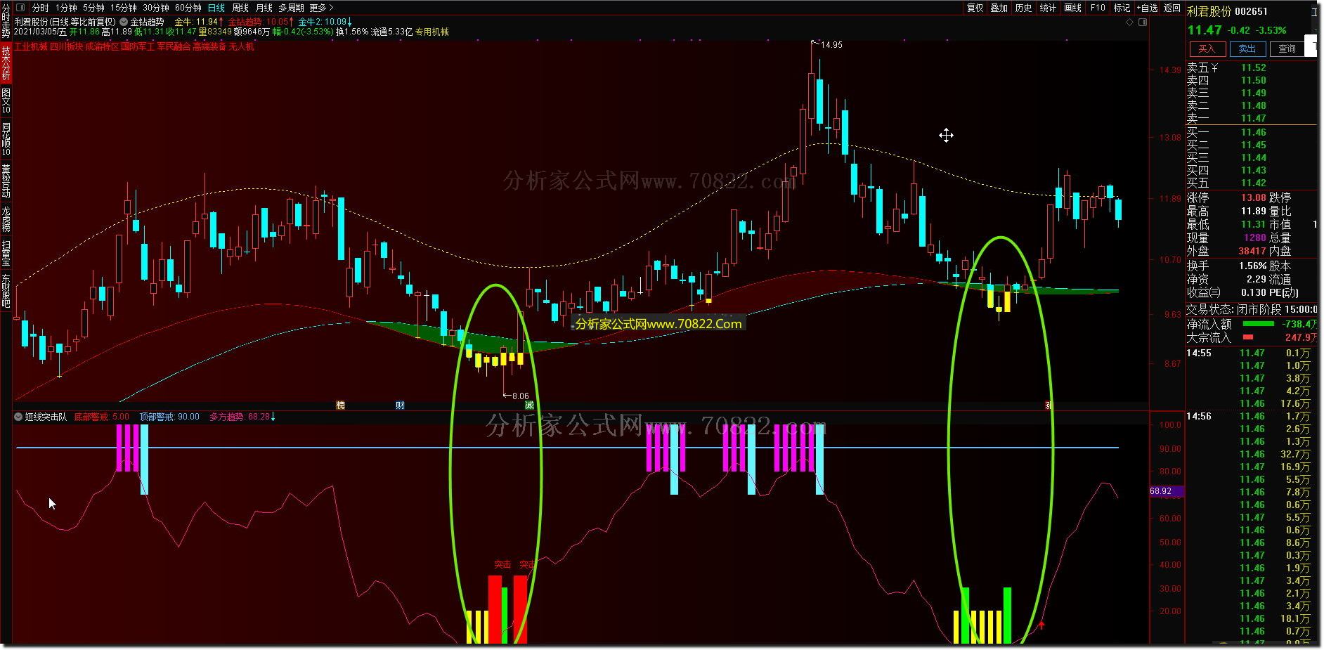The image size is (1324, 650).
Task: Click the 买五 price 11.42
Action: pyautogui.click(x=1253, y=183)
